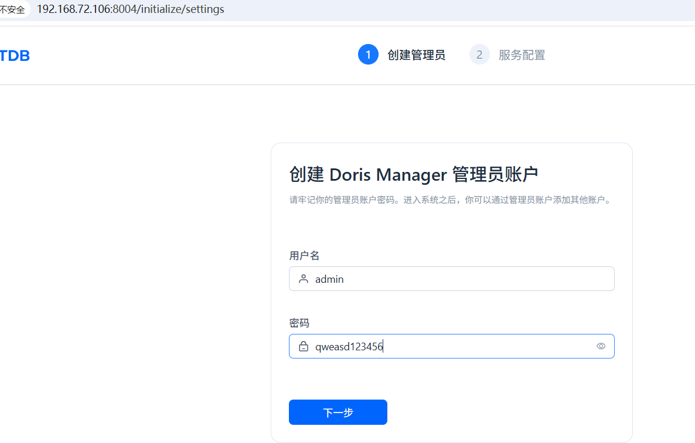Select the 创建管理员 step label
Image resolution: width=695 pixels, height=443 pixels.
click(x=416, y=55)
